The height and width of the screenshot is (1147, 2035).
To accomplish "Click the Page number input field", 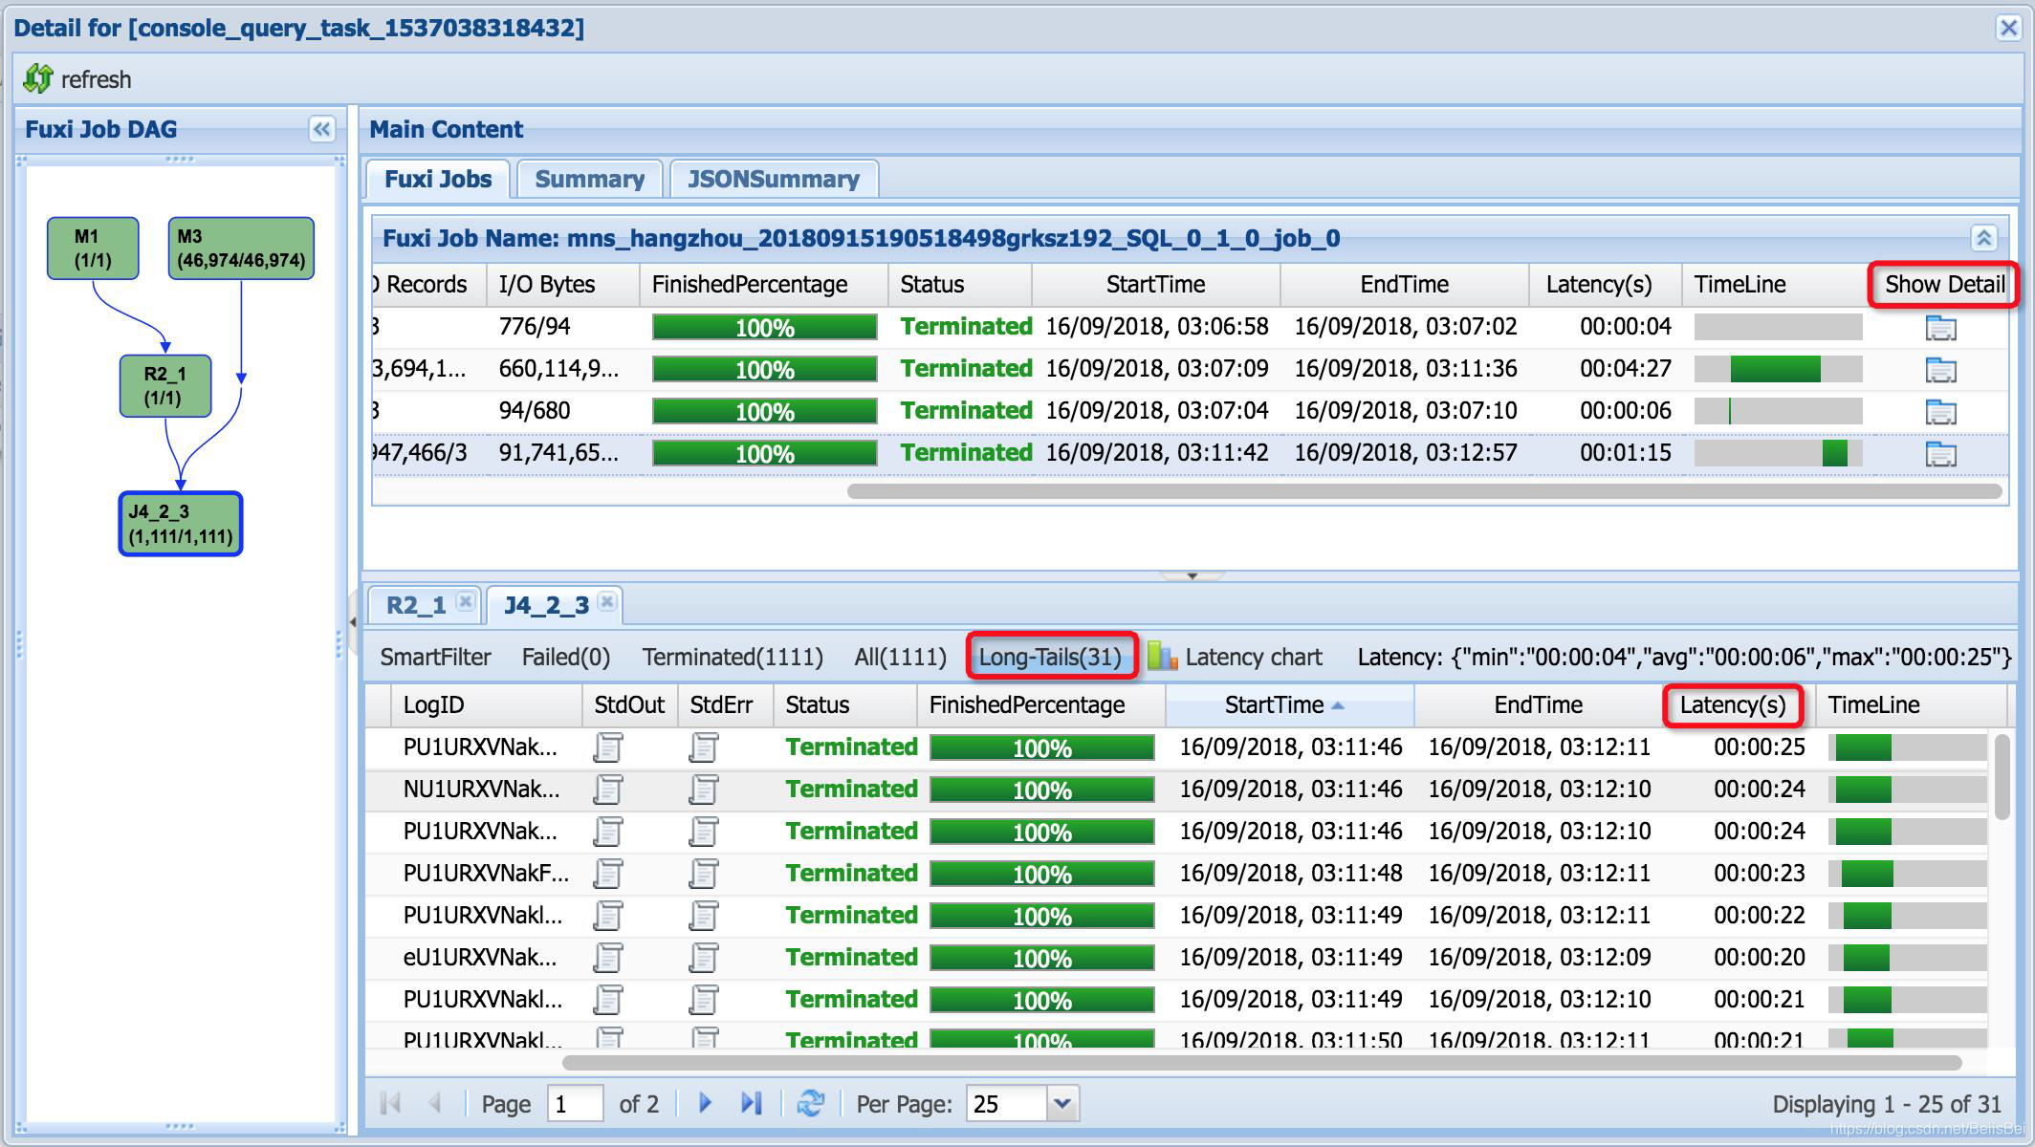I will [575, 1104].
